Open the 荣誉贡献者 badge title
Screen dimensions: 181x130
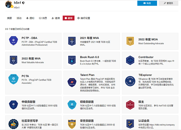point(87,121)
